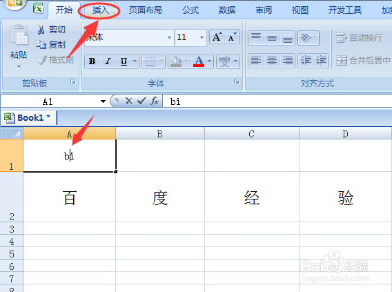392x292 pixels.
Task: Click the phonetic guide (wén) icon
Action: 224,61
